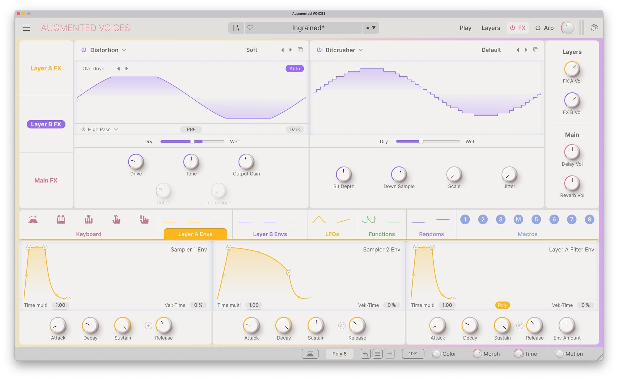This screenshot has width=618, height=380.
Task: Open the hamburger main menu
Action: pyautogui.click(x=26, y=28)
